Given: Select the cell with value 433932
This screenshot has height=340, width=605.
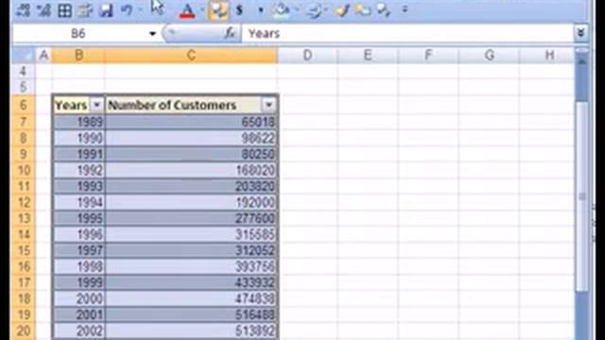Looking at the screenshot, I should 191,282.
